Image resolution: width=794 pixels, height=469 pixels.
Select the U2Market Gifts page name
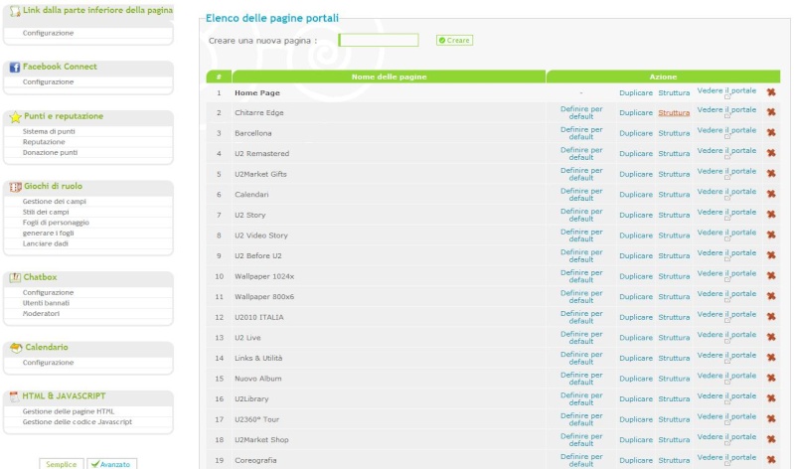click(x=260, y=174)
